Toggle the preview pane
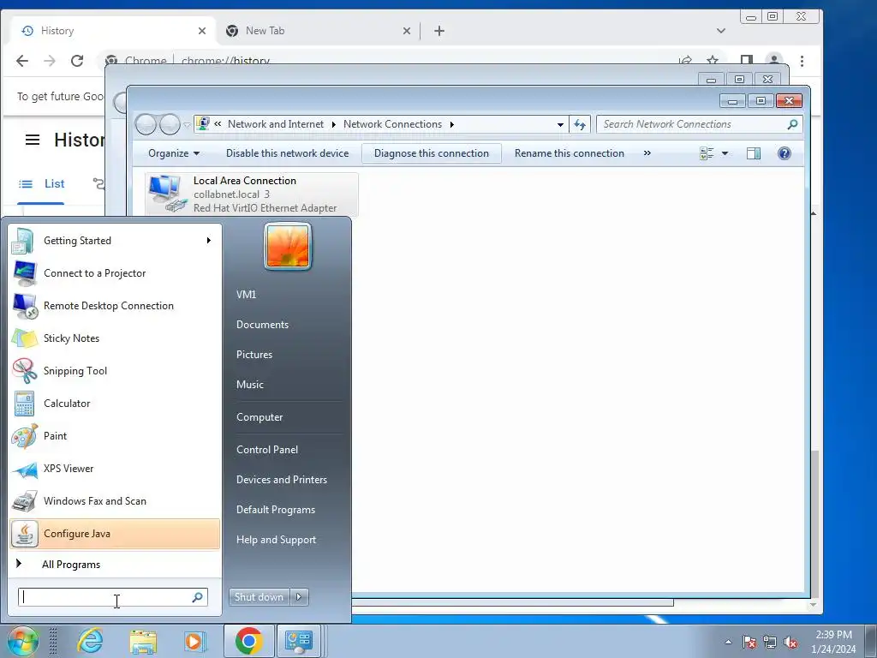 [754, 153]
